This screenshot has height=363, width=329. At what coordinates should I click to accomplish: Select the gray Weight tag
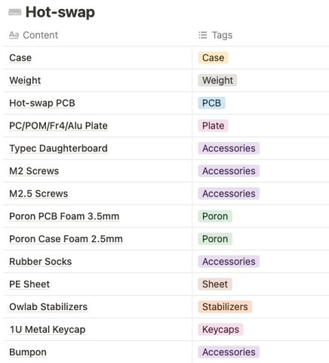[x=217, y=80]
